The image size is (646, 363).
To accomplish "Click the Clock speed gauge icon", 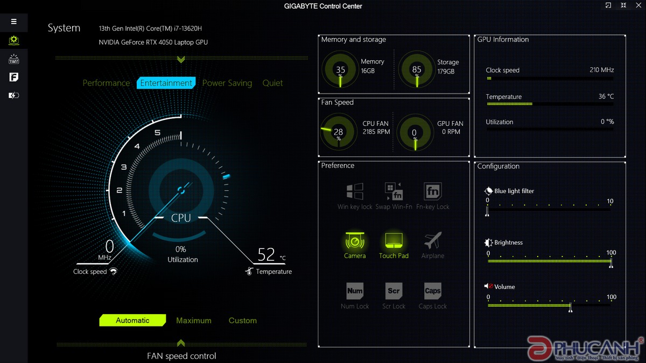I will point(114,272).
